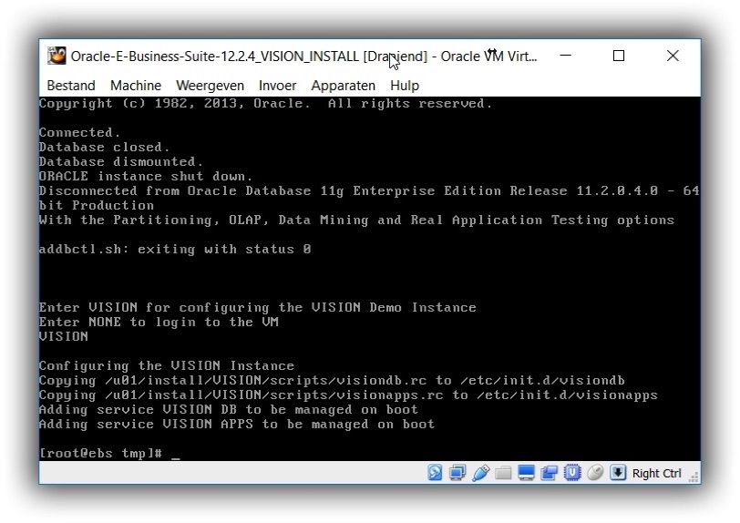Click the keyboard capture arrow icon
740x523 pixels.
tap(618, 473)
